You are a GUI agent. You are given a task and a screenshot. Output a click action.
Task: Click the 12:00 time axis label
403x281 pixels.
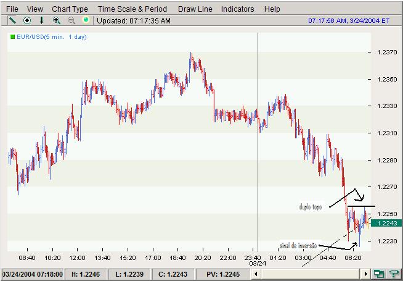click(78, 258)
